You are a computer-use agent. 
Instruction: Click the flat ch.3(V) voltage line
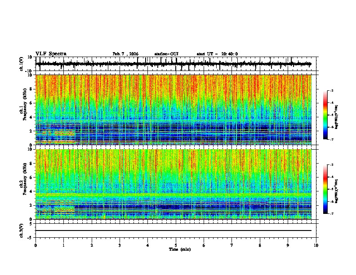pos(174,231)
